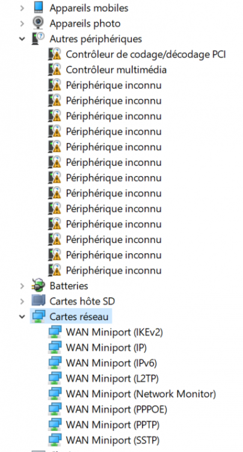Select Contrôleur de codage/décodage PCI
This screenshot has width=243, height=452.
[x=146, y=54]
